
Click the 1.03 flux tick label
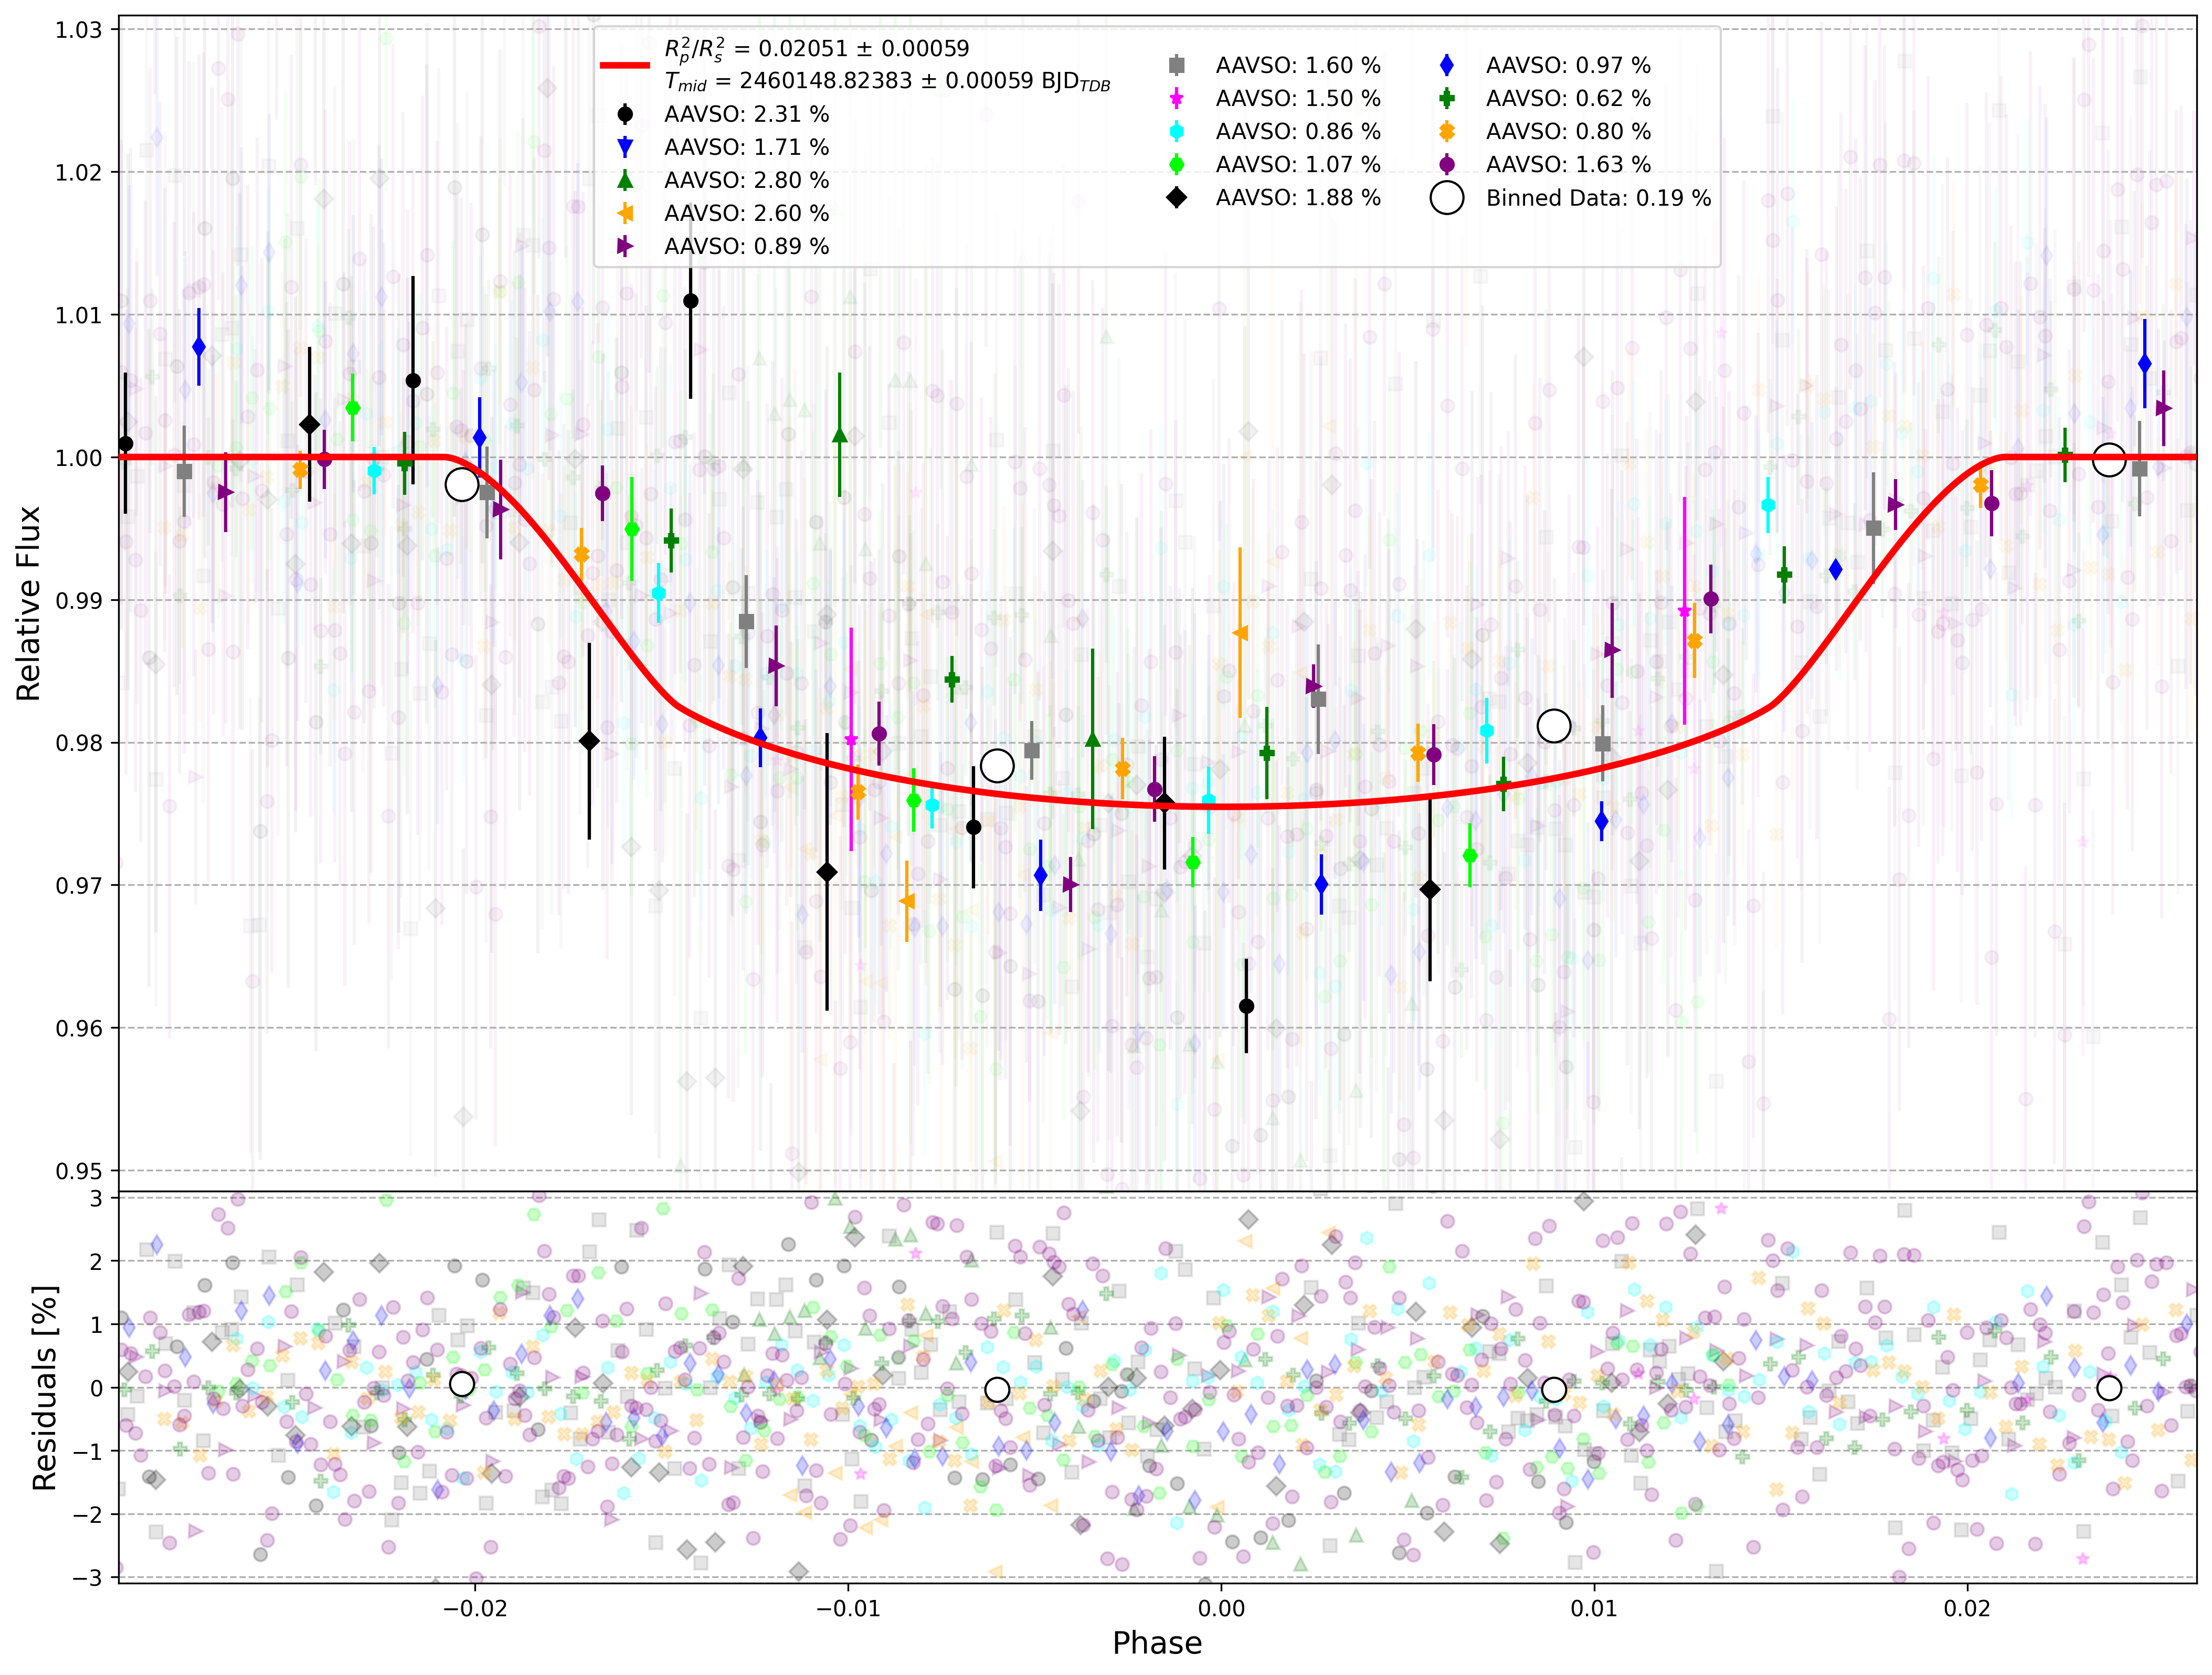point(79,30)
